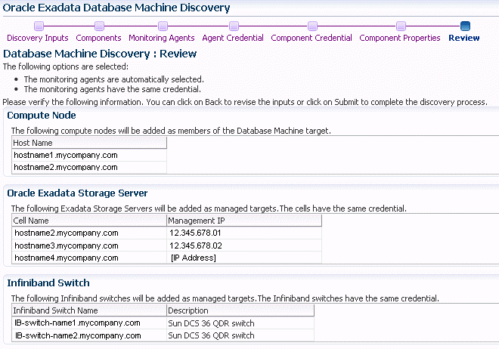Open the Agent Credential step label
The image size is (499, 349).
coord(233,38)
